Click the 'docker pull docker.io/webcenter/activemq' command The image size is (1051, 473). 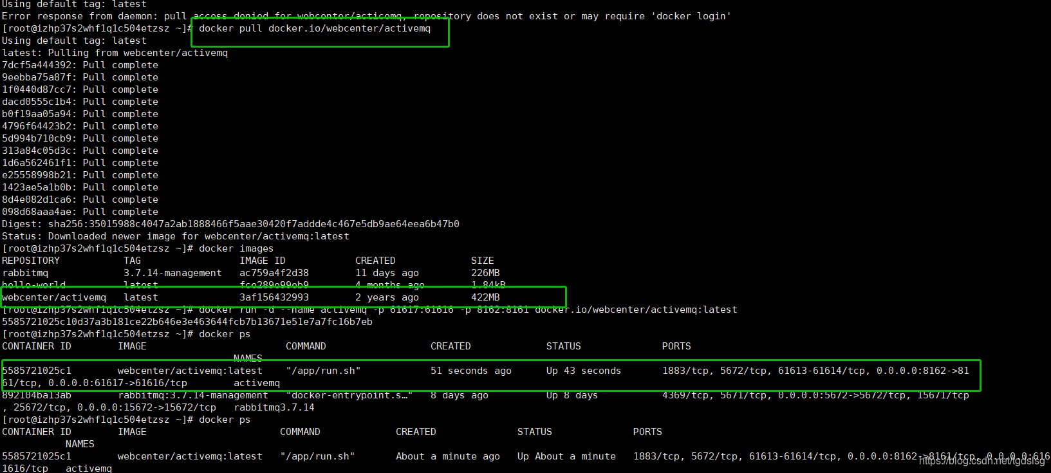315,28
